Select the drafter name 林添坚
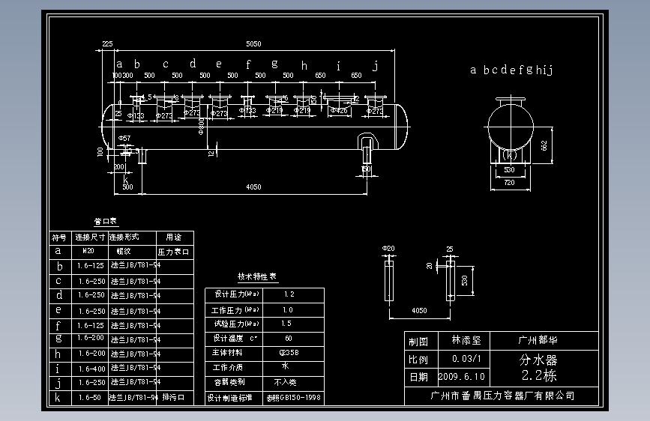This screenshot has height=421, width=650. [x=466, y=340]
